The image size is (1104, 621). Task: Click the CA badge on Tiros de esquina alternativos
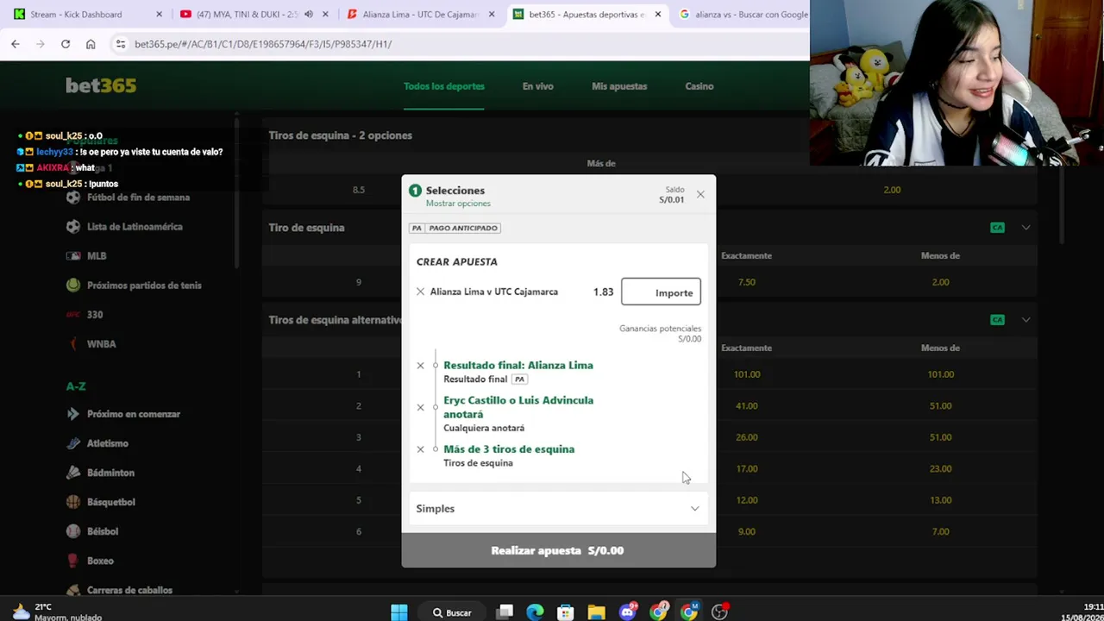point(997,320)
